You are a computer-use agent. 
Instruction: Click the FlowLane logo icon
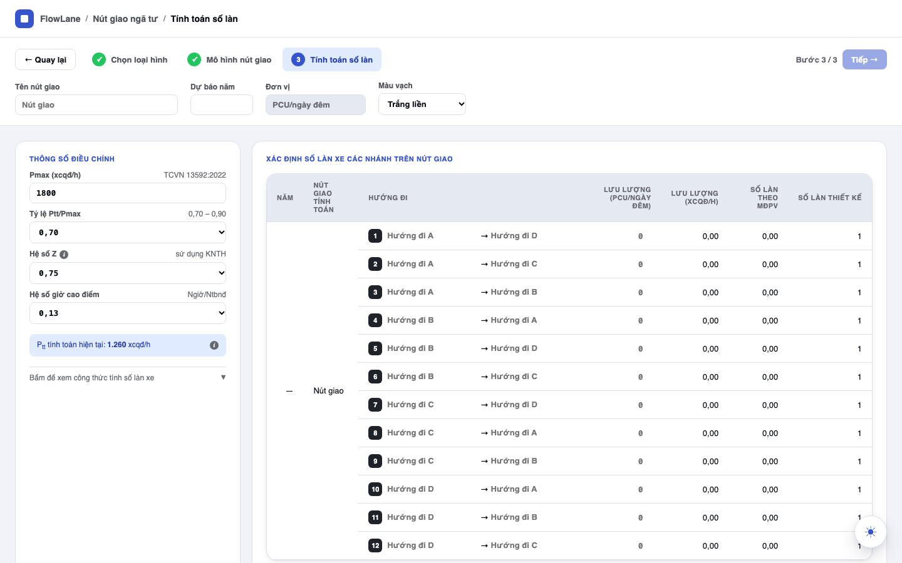click(24, 19)
